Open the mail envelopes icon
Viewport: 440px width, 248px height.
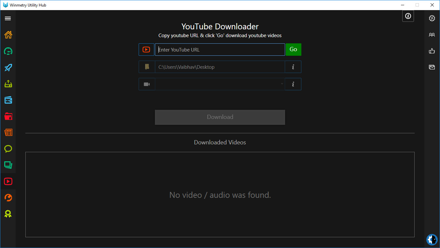tap(432, 67)
